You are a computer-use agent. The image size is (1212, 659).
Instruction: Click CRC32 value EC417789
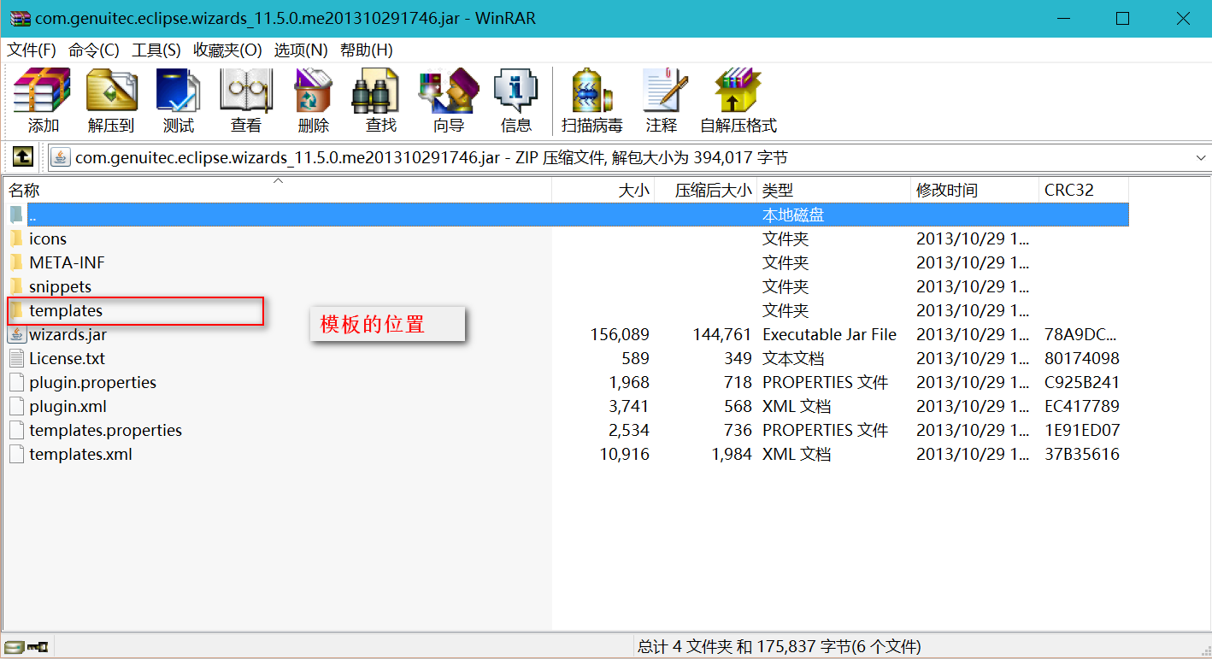click(1082, 406)
